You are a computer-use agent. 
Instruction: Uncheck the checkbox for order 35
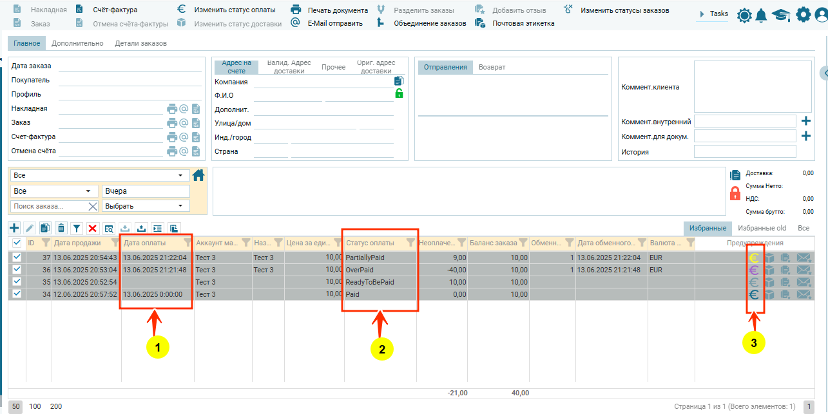[17, 282]
